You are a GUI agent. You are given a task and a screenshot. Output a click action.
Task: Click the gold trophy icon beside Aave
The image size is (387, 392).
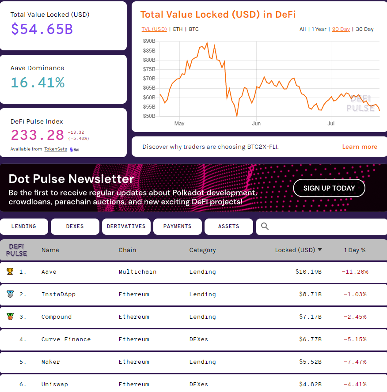point(10,271)
